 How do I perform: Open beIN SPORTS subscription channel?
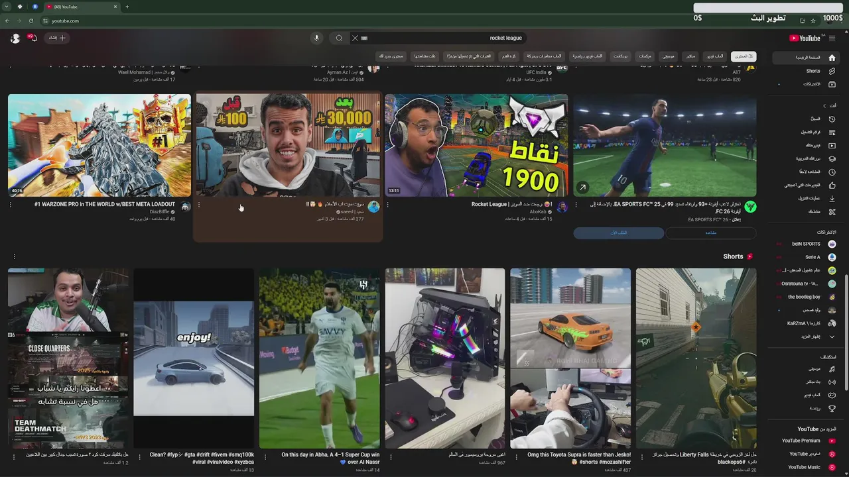click(807, 244)
